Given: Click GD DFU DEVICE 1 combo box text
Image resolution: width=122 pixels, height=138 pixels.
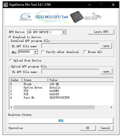Looking at the screenshot, I should (x=40, y=32).
